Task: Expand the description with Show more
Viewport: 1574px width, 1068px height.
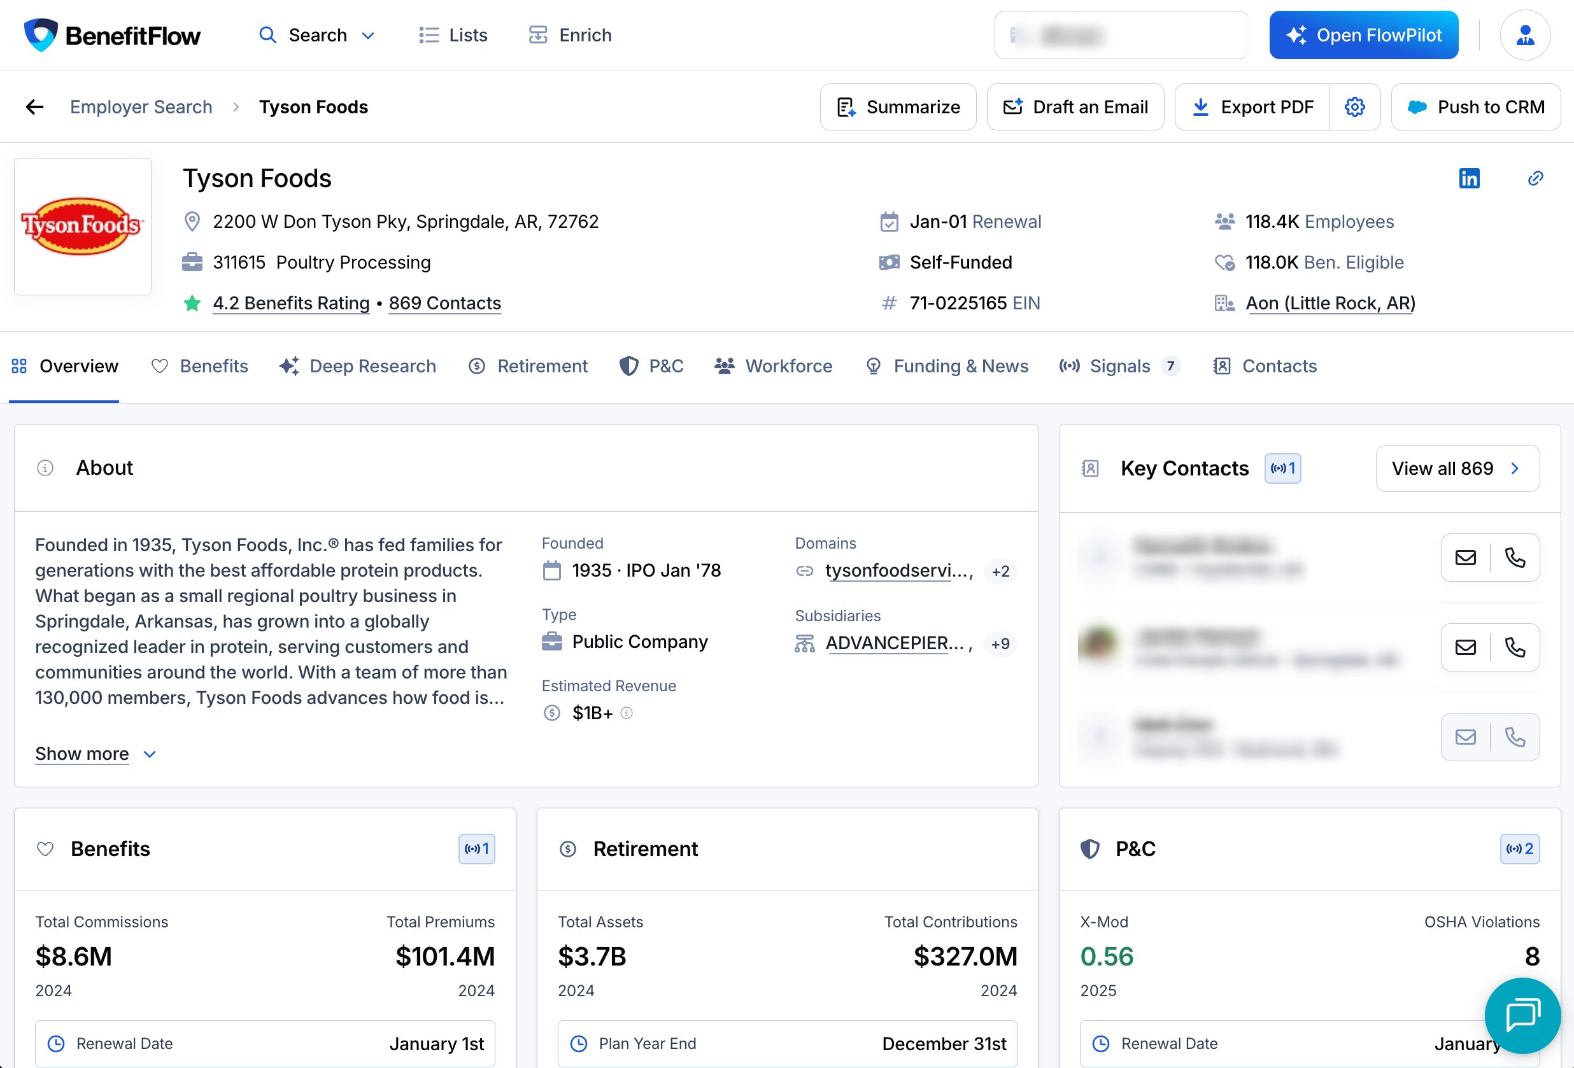Action: pos(96,754)
